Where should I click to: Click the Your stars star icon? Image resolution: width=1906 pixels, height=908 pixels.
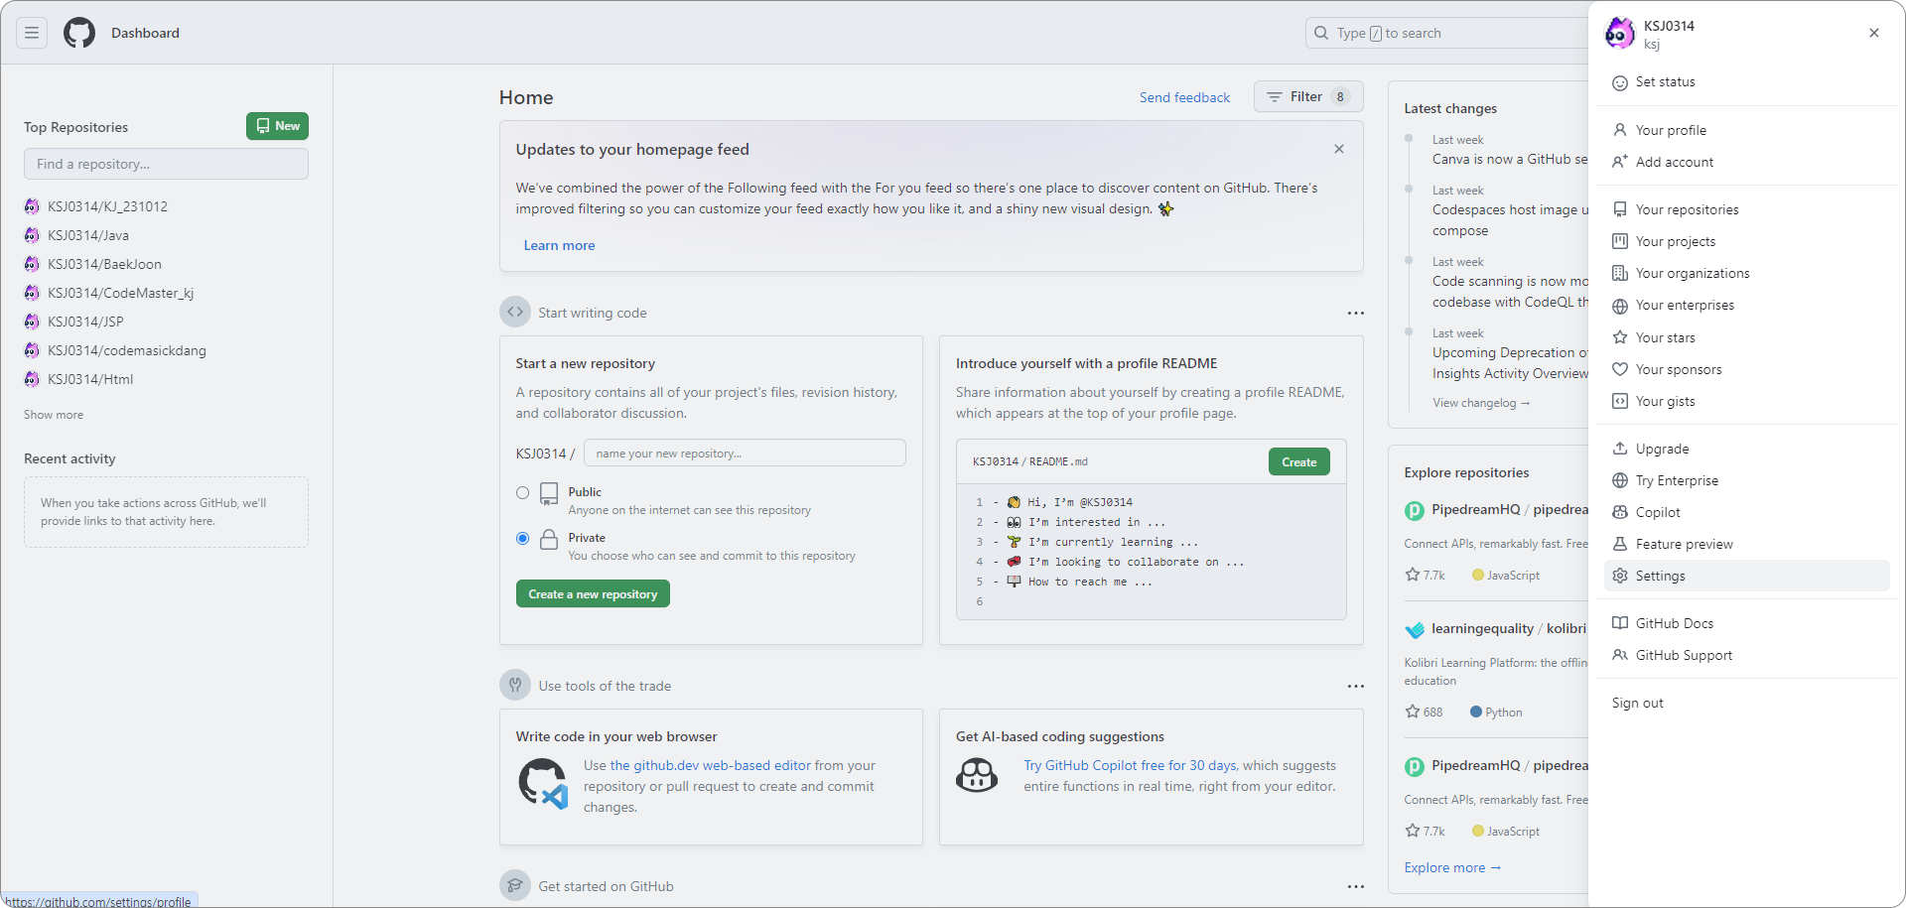pos(1620,337)
